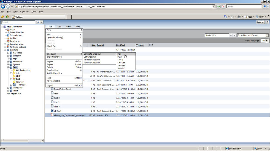Open the IE Page menu dropdown
Viewport: 270px width, 151px height.
(254, 17)
